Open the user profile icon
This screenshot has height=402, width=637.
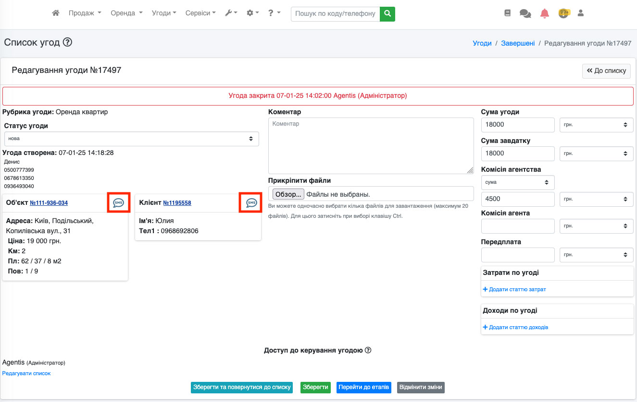coord(580,13)
